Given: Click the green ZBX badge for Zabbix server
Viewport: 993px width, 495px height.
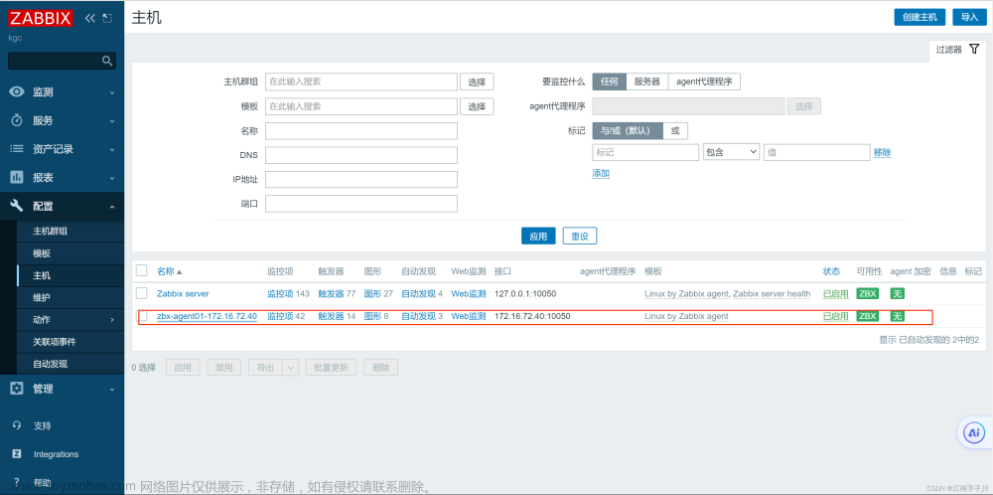Looking at the screenshot, I should [x=867, y=293].
